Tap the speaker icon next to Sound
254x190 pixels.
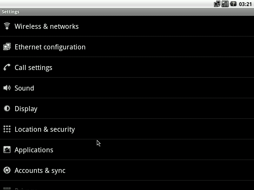tap(7, 88)
